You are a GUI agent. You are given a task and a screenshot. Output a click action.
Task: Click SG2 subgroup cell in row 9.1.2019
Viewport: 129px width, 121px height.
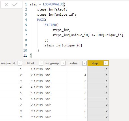click(55, 117)
